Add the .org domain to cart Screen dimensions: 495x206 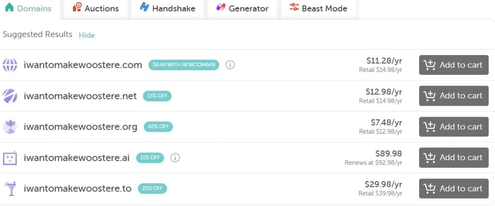(x=453, y=127)
